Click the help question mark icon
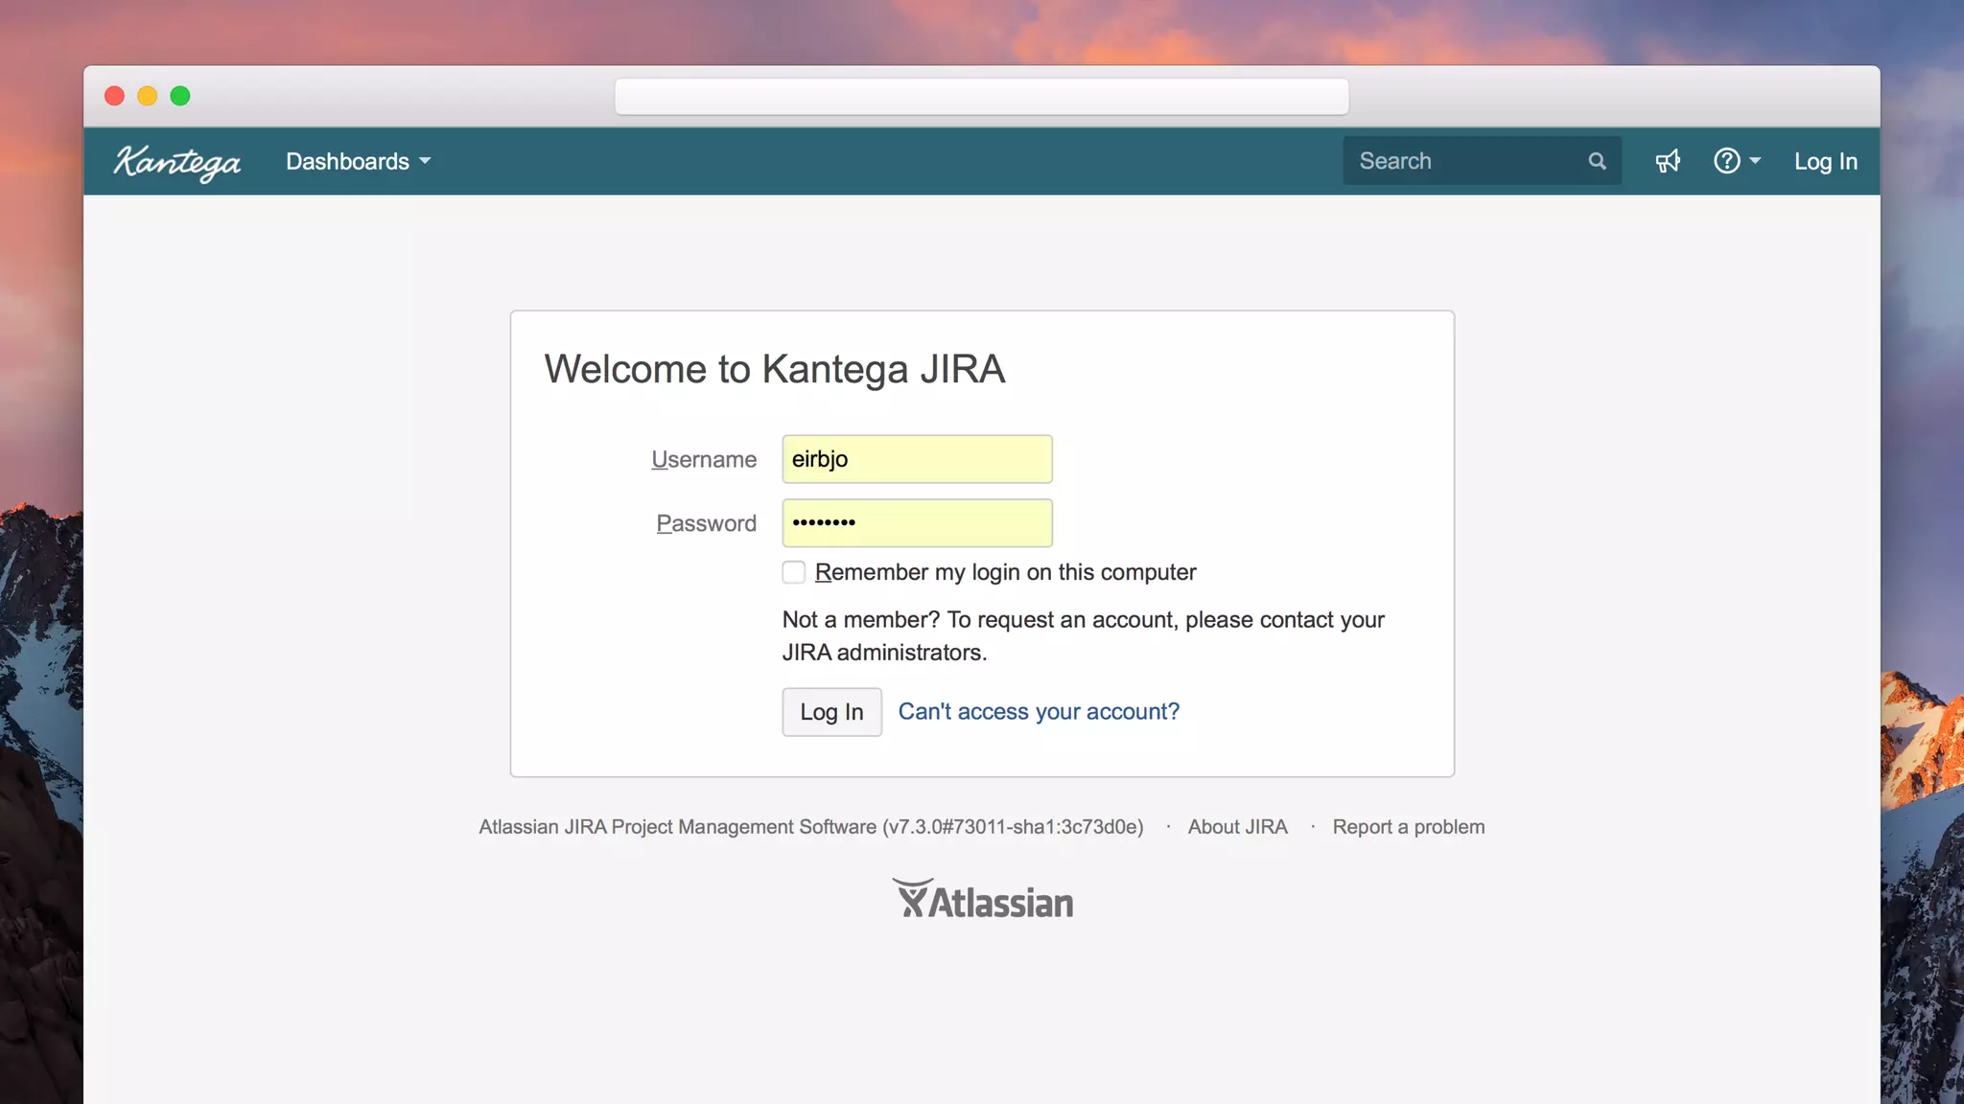 [1726, 161]
